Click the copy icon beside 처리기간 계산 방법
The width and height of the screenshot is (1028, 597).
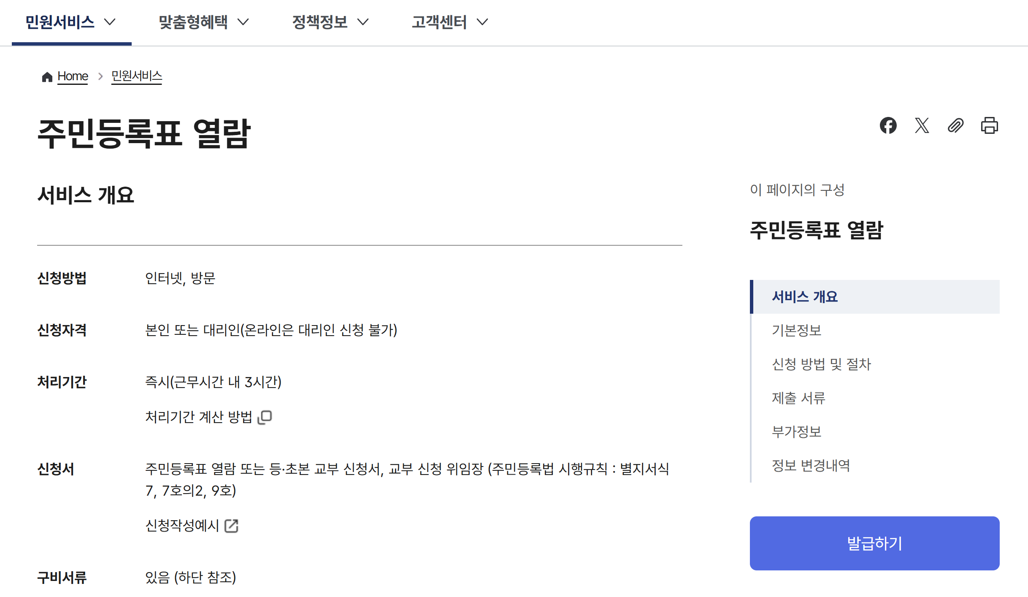click(265, 417)
